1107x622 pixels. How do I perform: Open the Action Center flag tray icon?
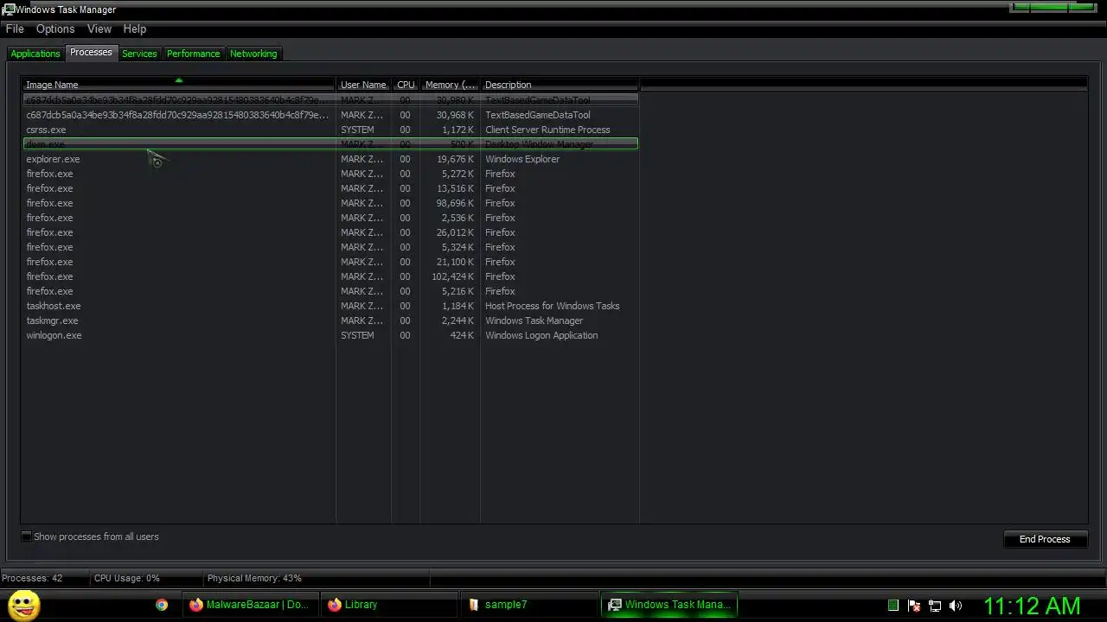point(914,606)
